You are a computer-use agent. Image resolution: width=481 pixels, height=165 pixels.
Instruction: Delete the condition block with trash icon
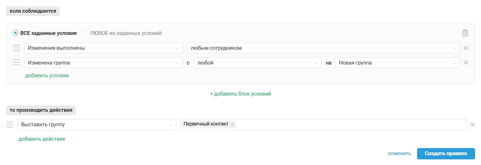pyautogui.click(x=465, y=33)
